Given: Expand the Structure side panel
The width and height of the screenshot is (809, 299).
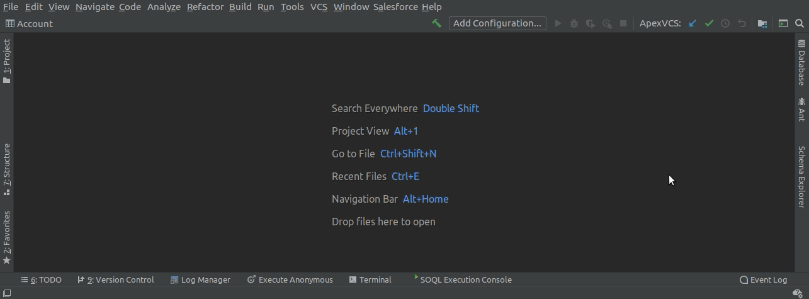Looking at the screenshot, I should point(6,169).
